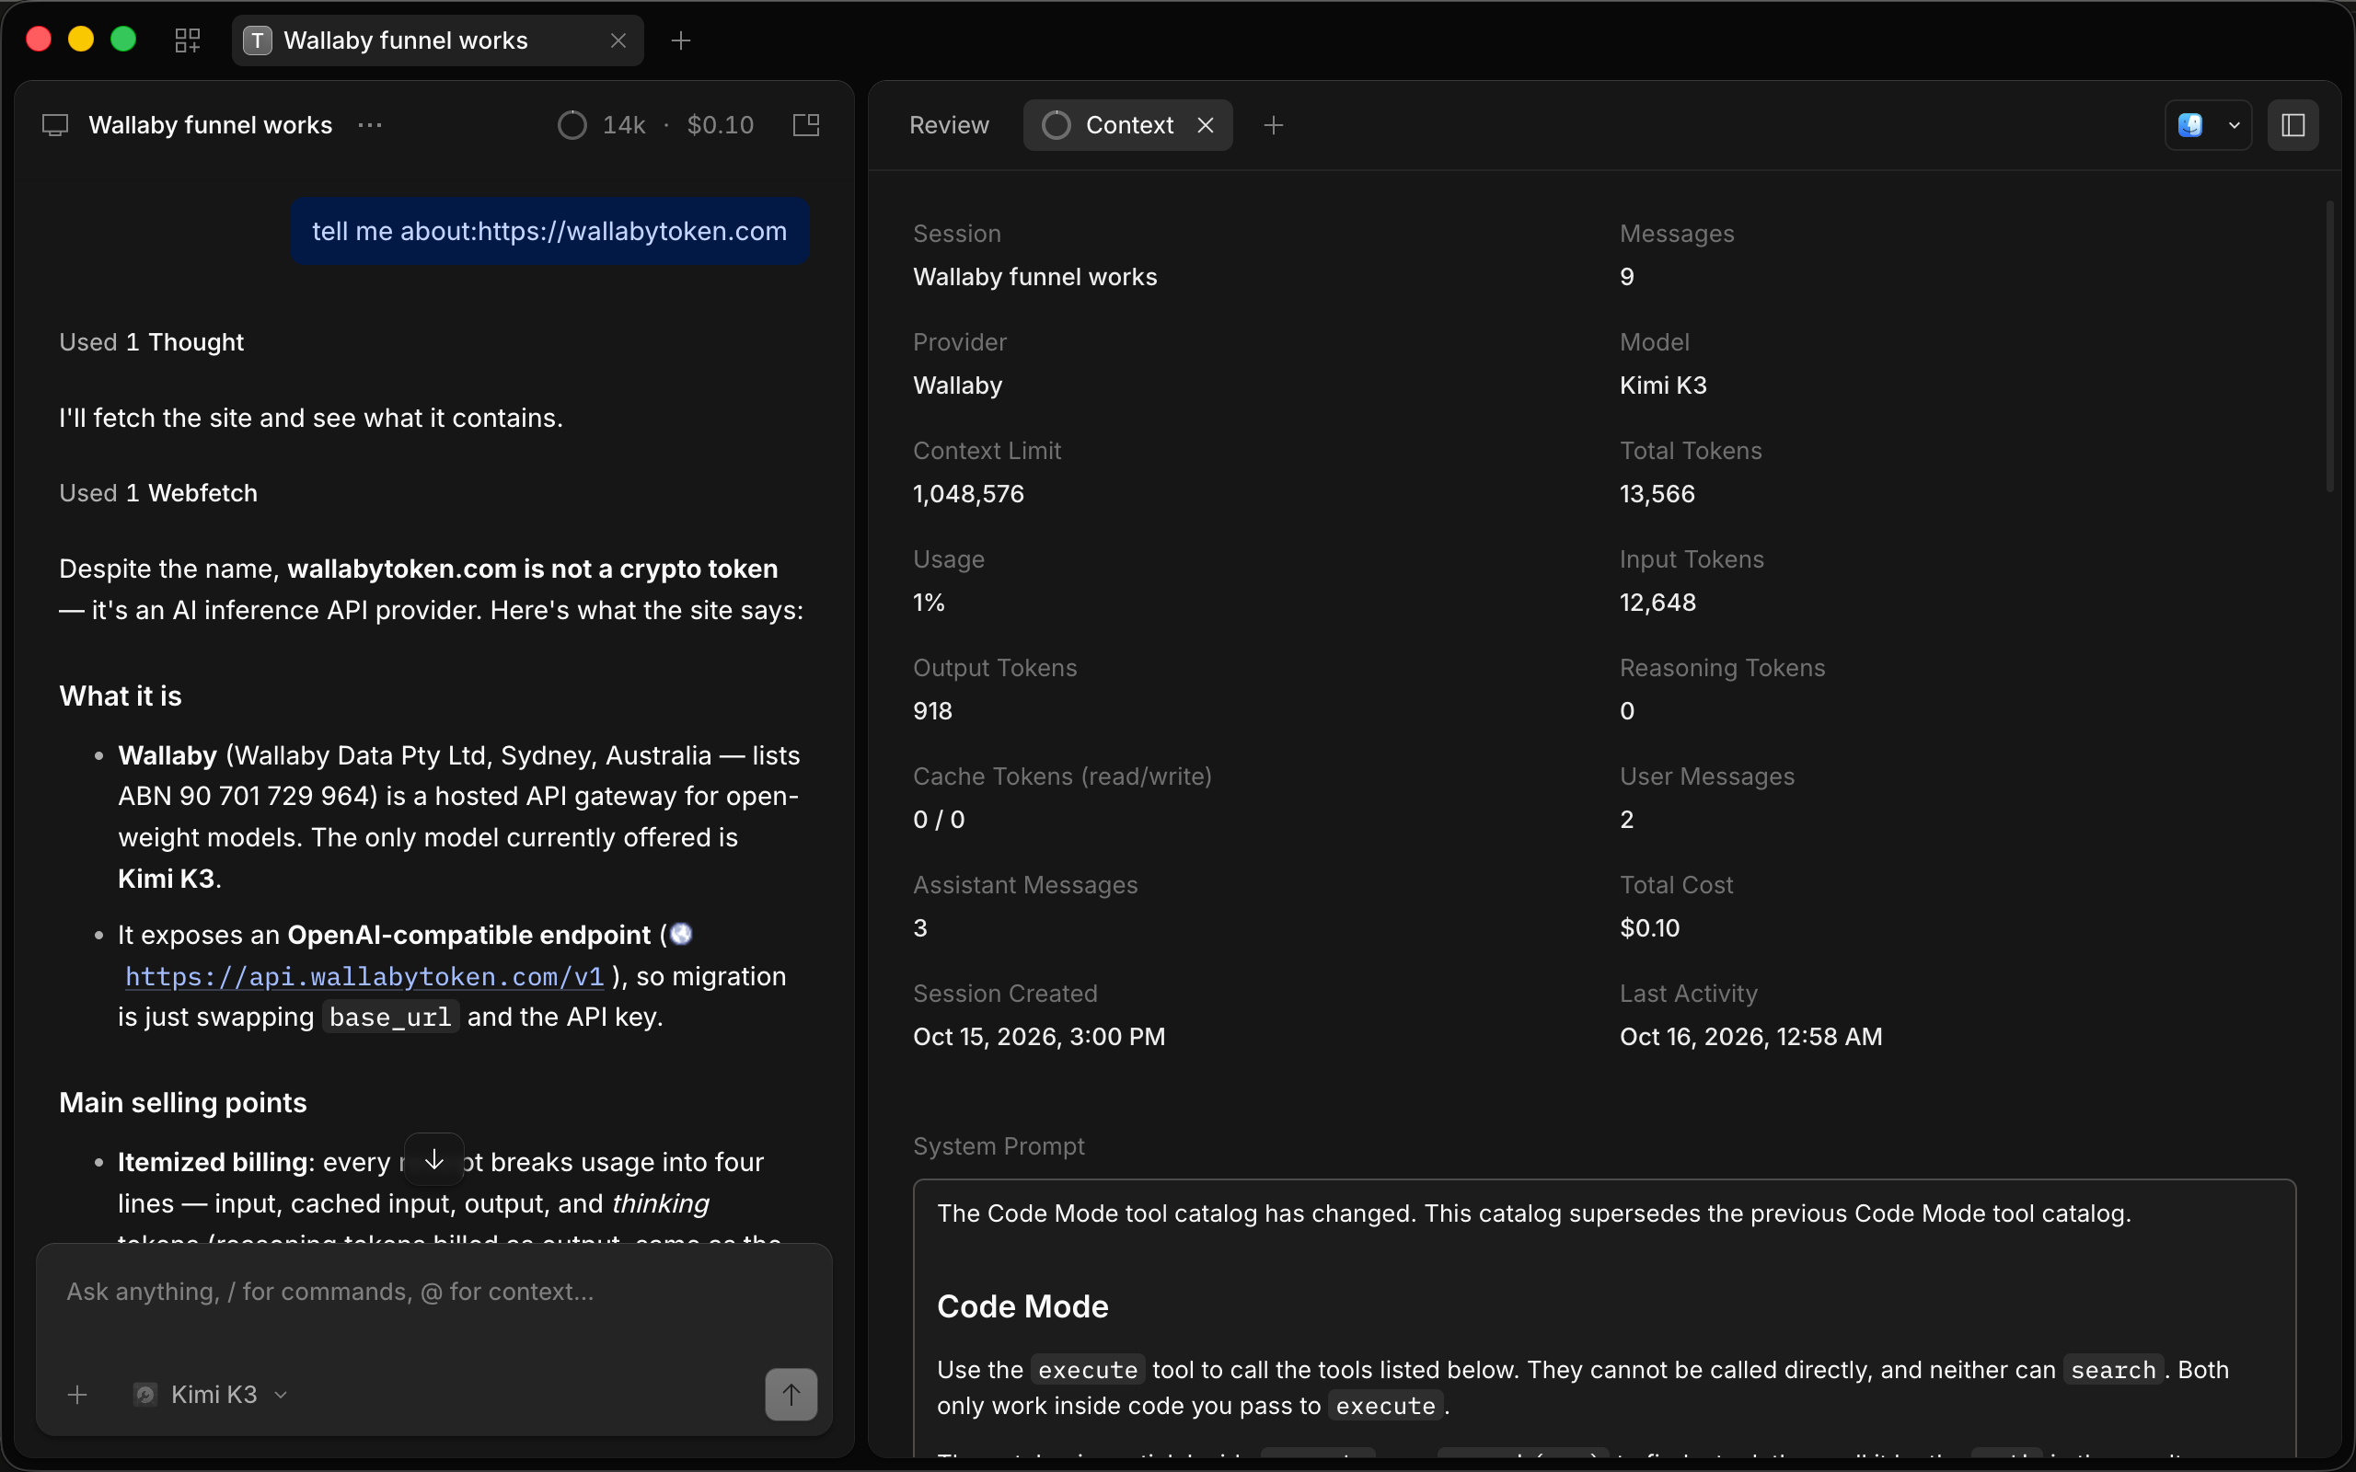
Task: Focus the Ask anything prompt field
Action: (x=434, y=1292)
